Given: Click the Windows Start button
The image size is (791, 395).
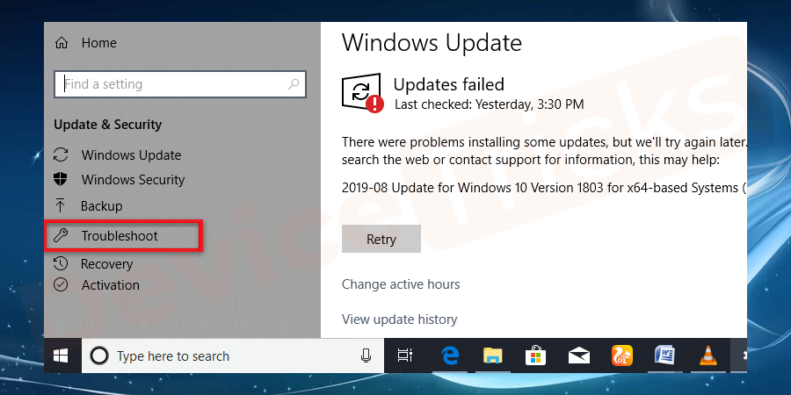Looking at the screenshot, I should 62,355.
